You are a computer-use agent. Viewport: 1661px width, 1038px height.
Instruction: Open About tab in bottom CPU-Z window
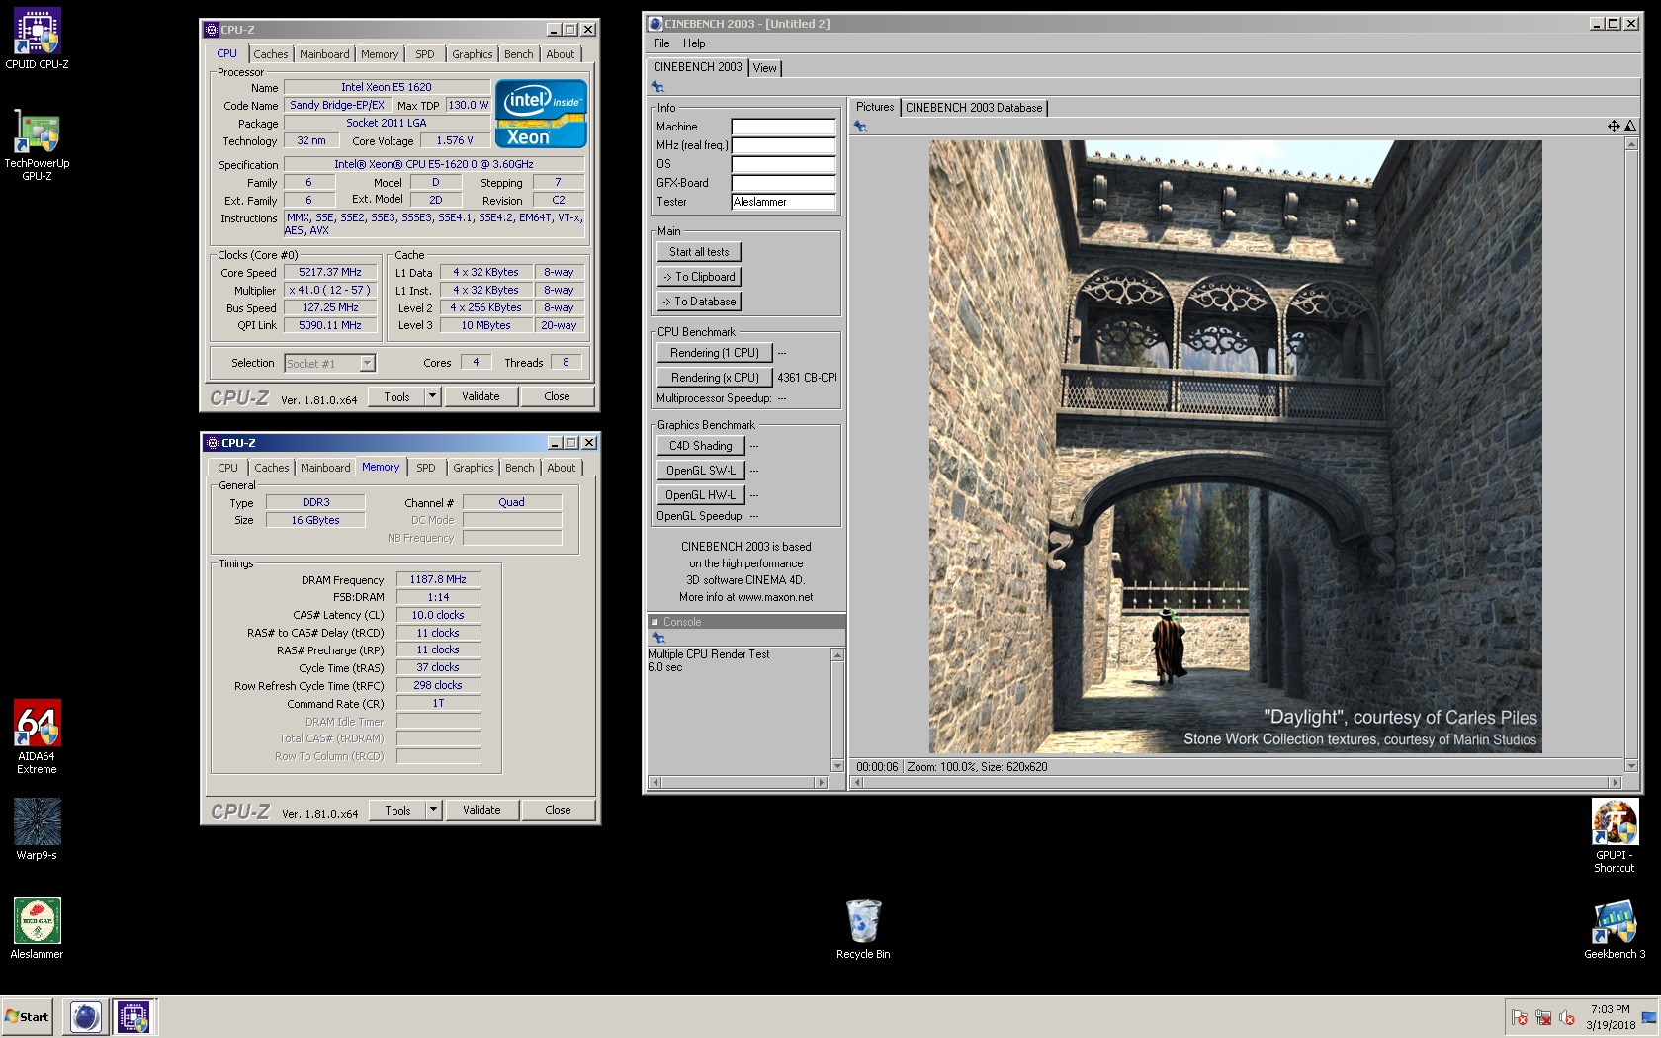click(561, 468)
